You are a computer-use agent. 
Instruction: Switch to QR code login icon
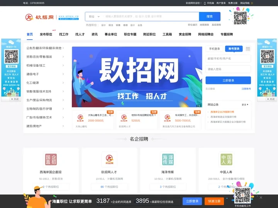point(248,49)
